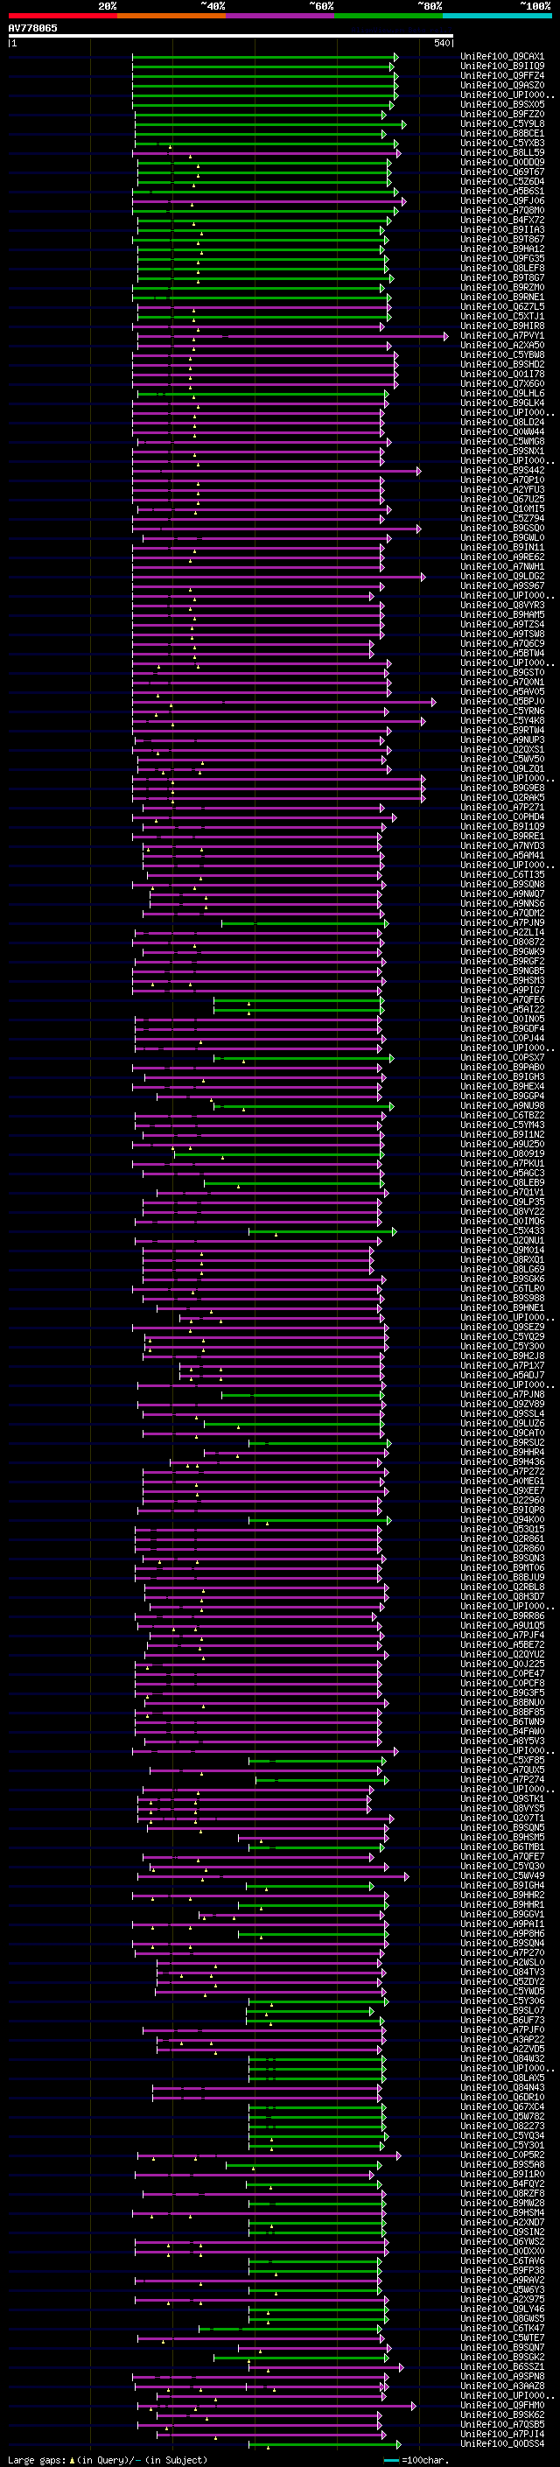Select hit UniRef100_Q8LEF8
Viewport: 560px width, 2467px height.
(x=502, y=268)
